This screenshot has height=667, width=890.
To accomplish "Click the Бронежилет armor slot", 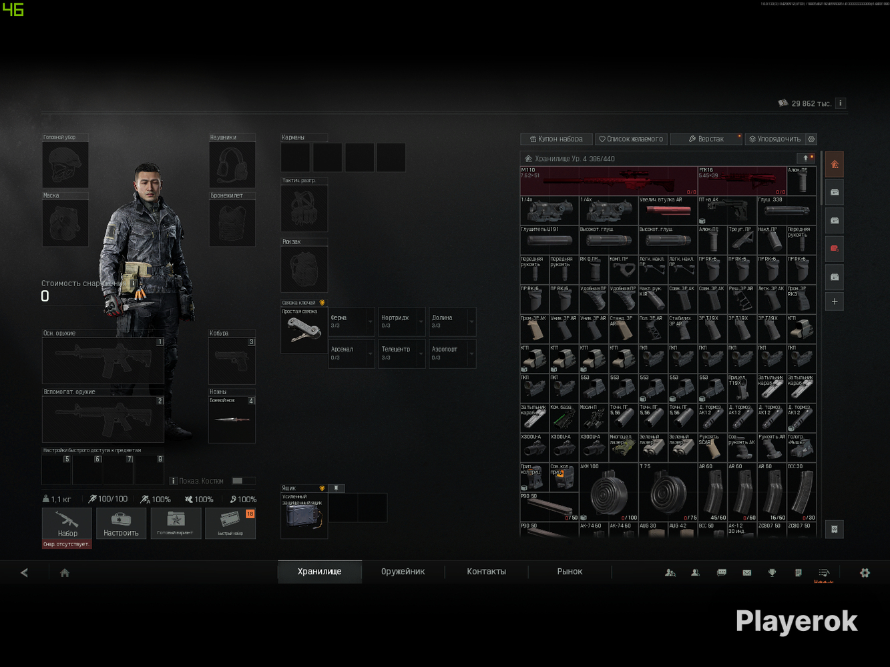I will pyautogui.click(x=232, y=223).
